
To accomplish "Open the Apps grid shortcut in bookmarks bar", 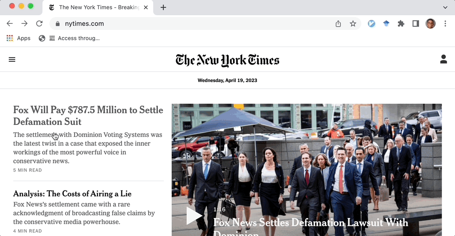I will pyautogui.click(x=18, y=38).
